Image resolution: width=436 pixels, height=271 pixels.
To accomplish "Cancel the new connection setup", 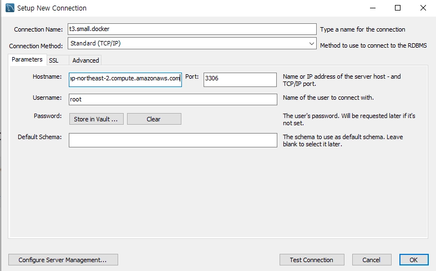I will [x=372, y=260].
